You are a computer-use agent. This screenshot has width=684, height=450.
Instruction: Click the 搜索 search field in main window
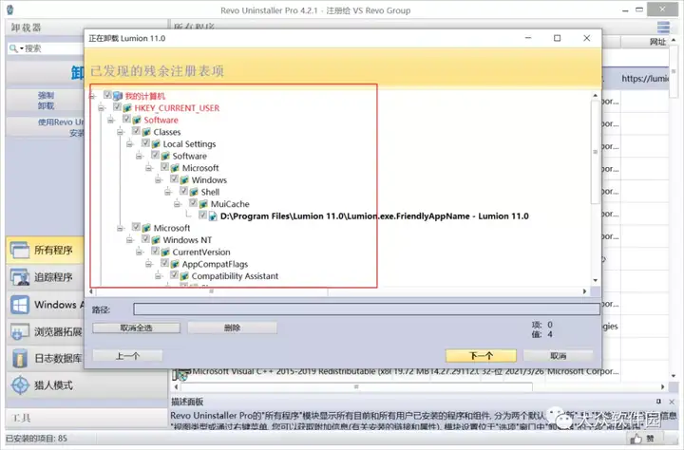coord(46,48)
